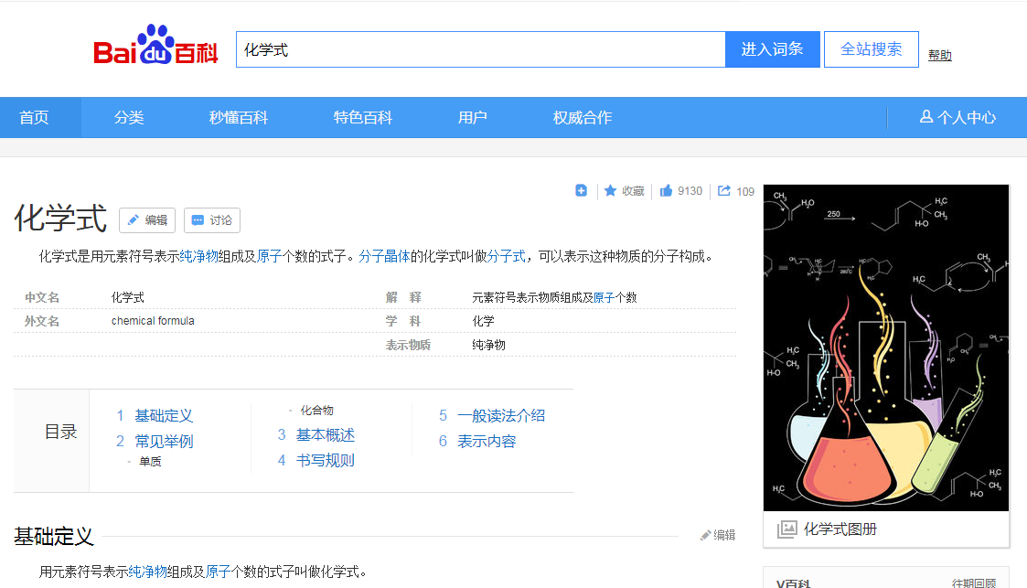Open the 秒懂百科 menu item
The image size is (1027, 588).
pyautogui.click(x=238, y=117)
